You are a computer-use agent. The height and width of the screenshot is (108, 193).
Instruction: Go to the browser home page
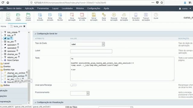point(8,2)
